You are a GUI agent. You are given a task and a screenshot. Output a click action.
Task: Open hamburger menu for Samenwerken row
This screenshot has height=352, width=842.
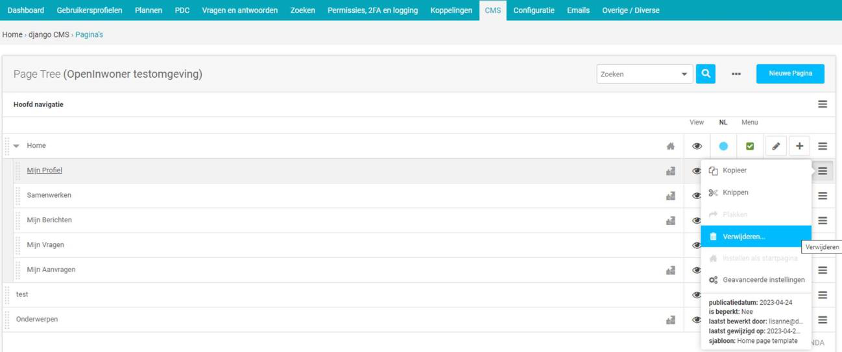(823, 196)
